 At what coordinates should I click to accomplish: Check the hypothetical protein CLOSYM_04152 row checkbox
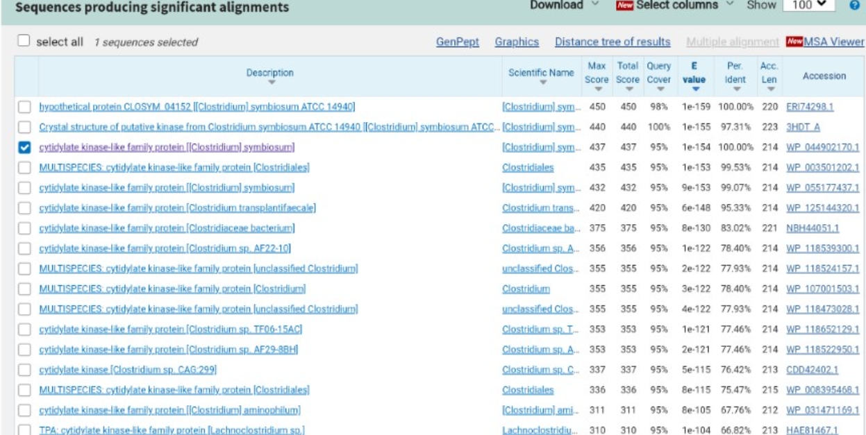(x=25, y=107)
